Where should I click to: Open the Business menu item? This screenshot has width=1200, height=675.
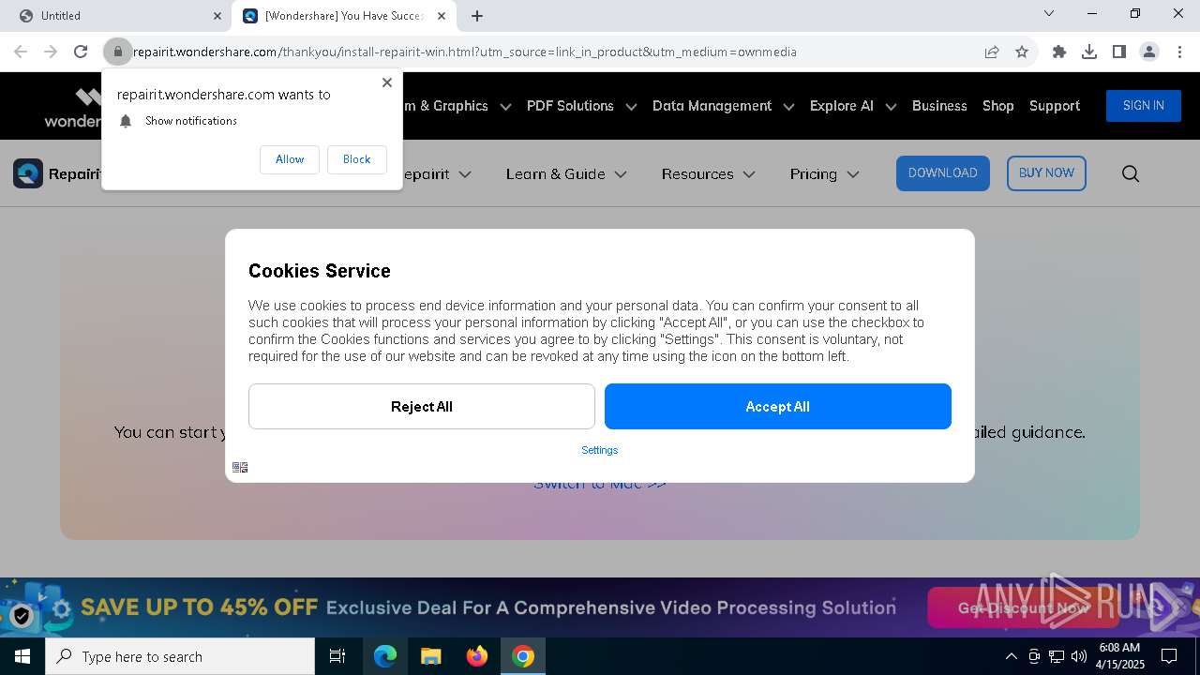pos(939,106)
